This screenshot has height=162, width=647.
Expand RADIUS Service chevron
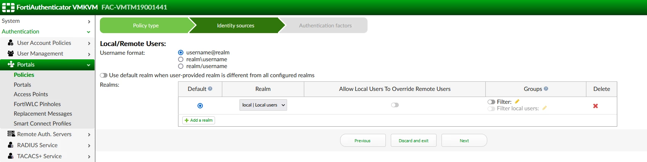point(89,146)
